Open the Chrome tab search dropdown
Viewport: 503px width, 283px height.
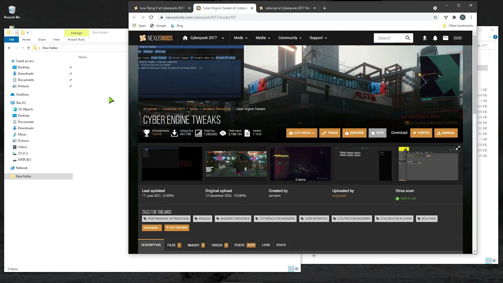pyautogui.click(x=435, y=8)
